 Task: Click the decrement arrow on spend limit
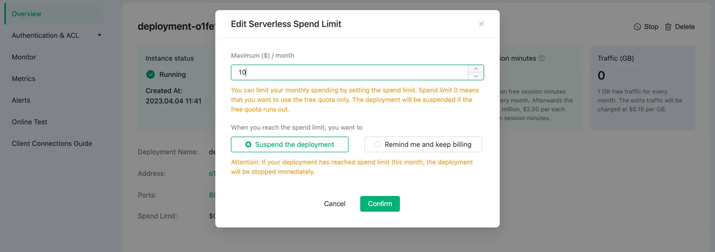pyautogui.click(x=476, y=76)
